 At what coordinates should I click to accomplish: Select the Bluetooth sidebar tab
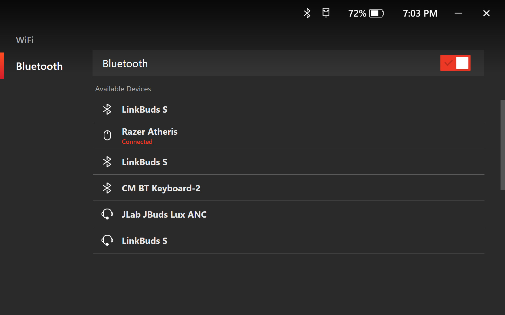click(39, 66)
